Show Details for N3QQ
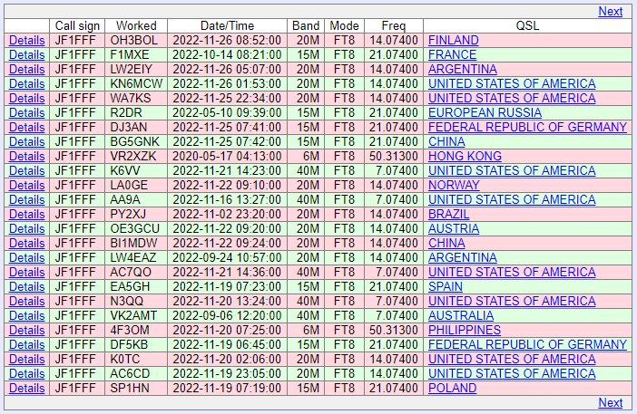 27,302
